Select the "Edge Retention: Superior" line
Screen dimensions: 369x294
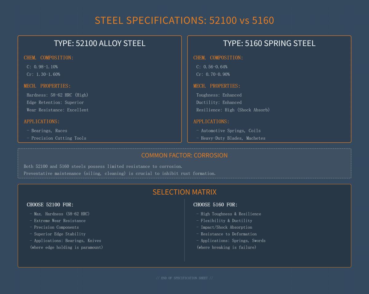(55, 103)
